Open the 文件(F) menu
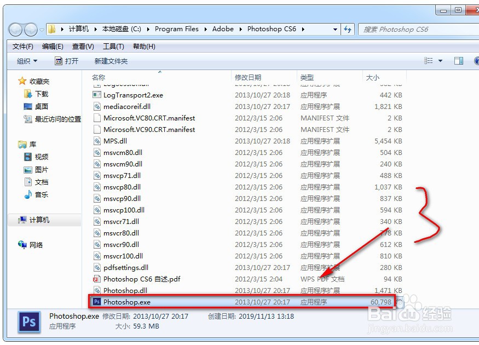 (23, 47)
